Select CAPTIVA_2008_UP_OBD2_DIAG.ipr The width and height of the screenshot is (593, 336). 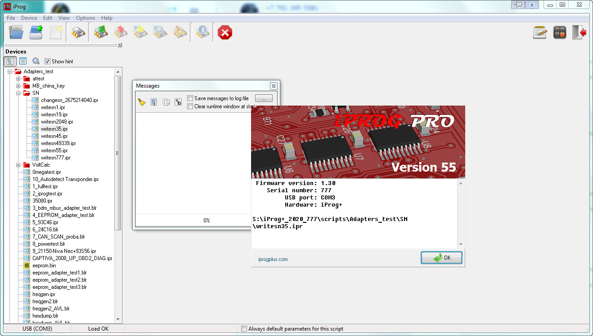[x=72, y=258]
